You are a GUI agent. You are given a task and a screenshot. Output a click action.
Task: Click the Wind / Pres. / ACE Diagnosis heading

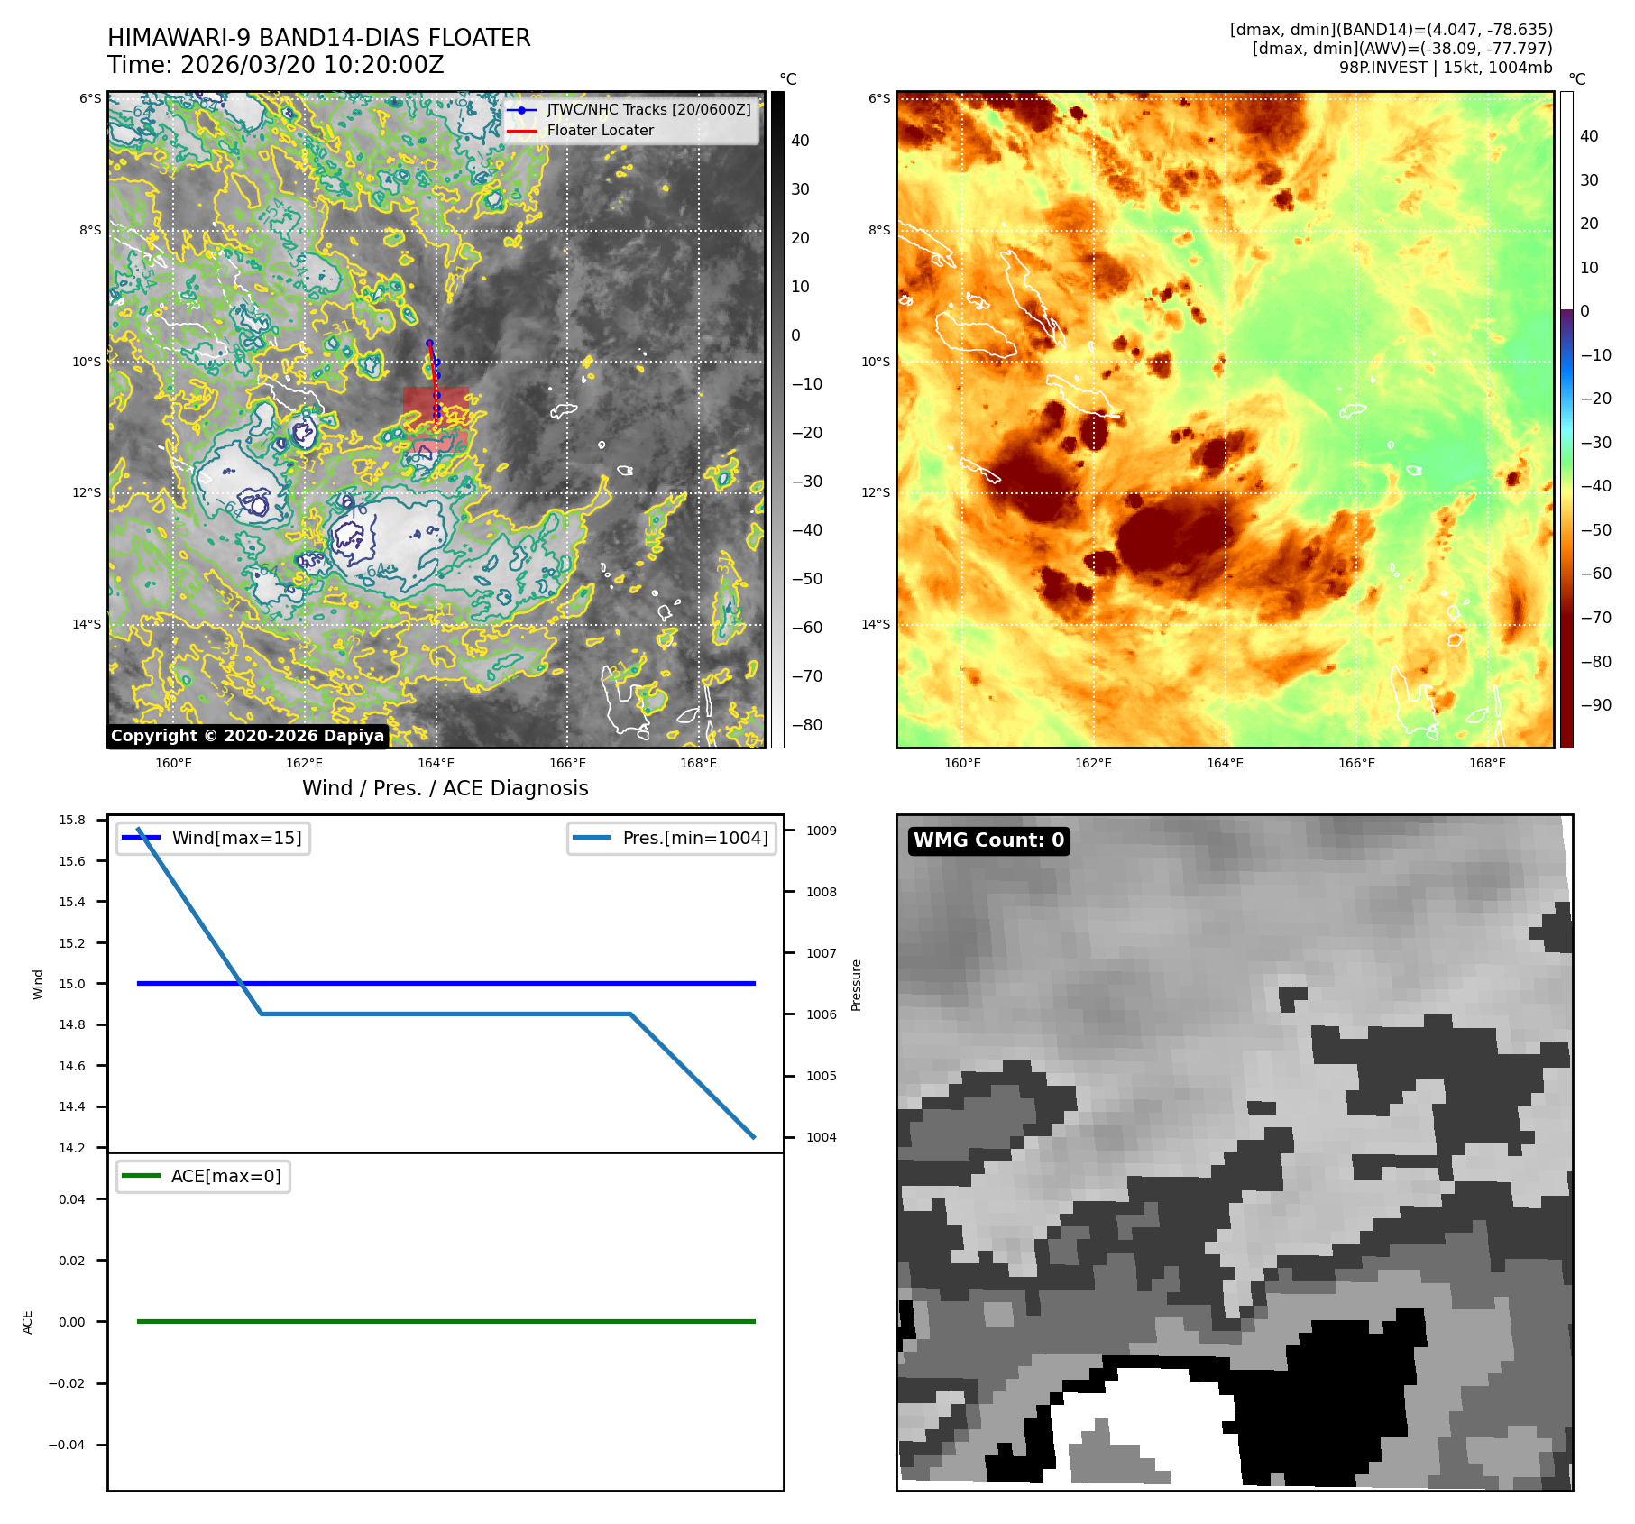coord(445,788)
